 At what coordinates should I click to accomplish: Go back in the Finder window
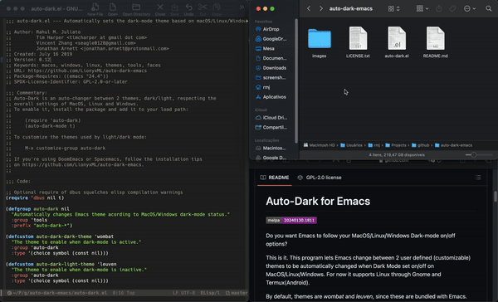point(309,8)
